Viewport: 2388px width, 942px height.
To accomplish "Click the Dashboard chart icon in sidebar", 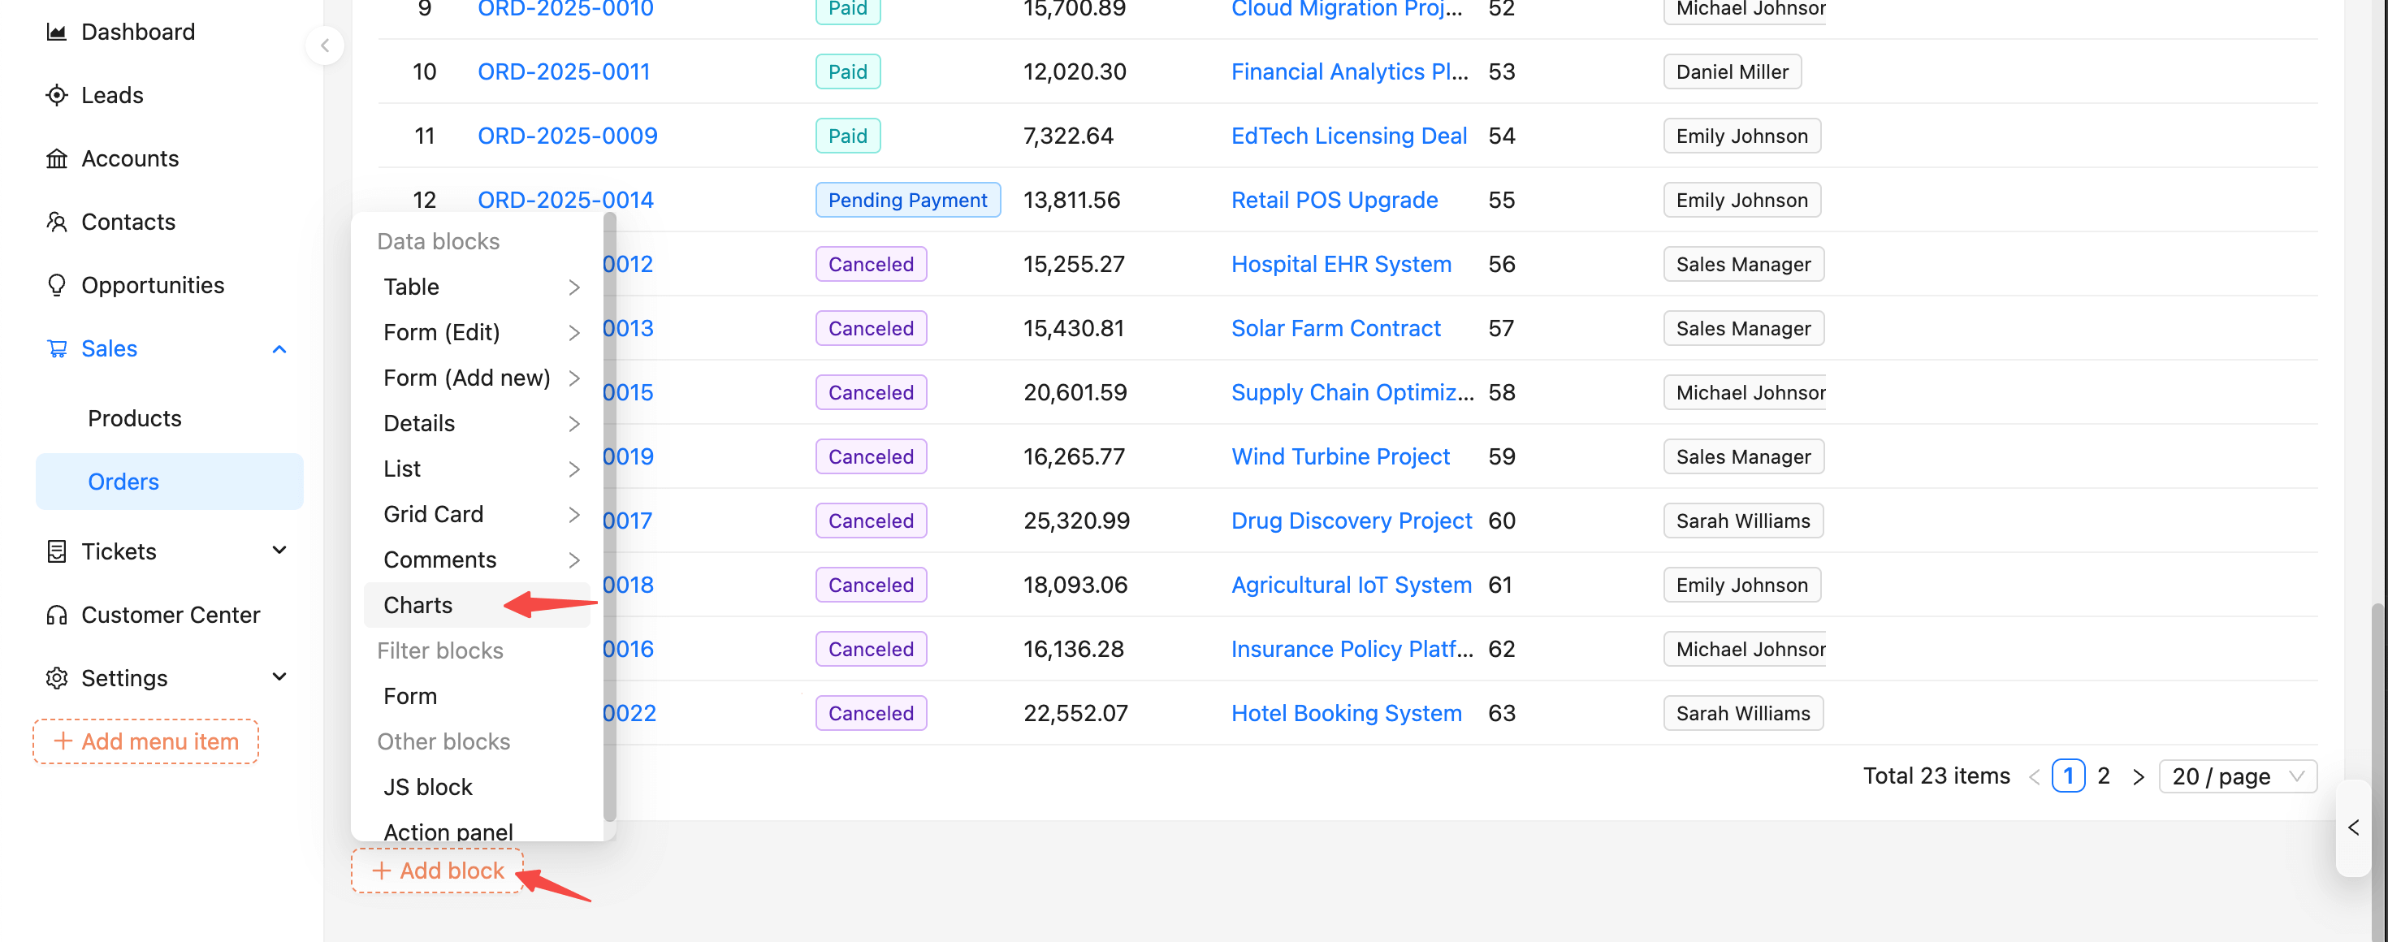I will click(57, 32).
